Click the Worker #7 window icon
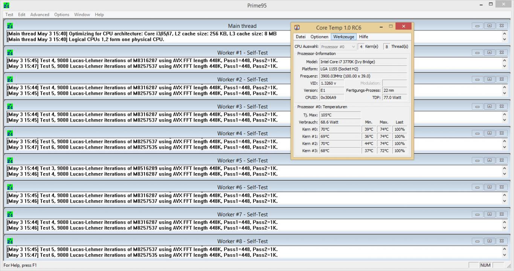 coord(10,214)
